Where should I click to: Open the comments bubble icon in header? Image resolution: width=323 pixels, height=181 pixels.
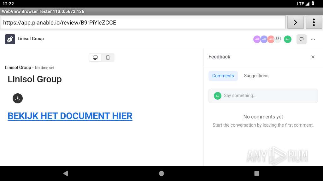click(x=301, y=39)
